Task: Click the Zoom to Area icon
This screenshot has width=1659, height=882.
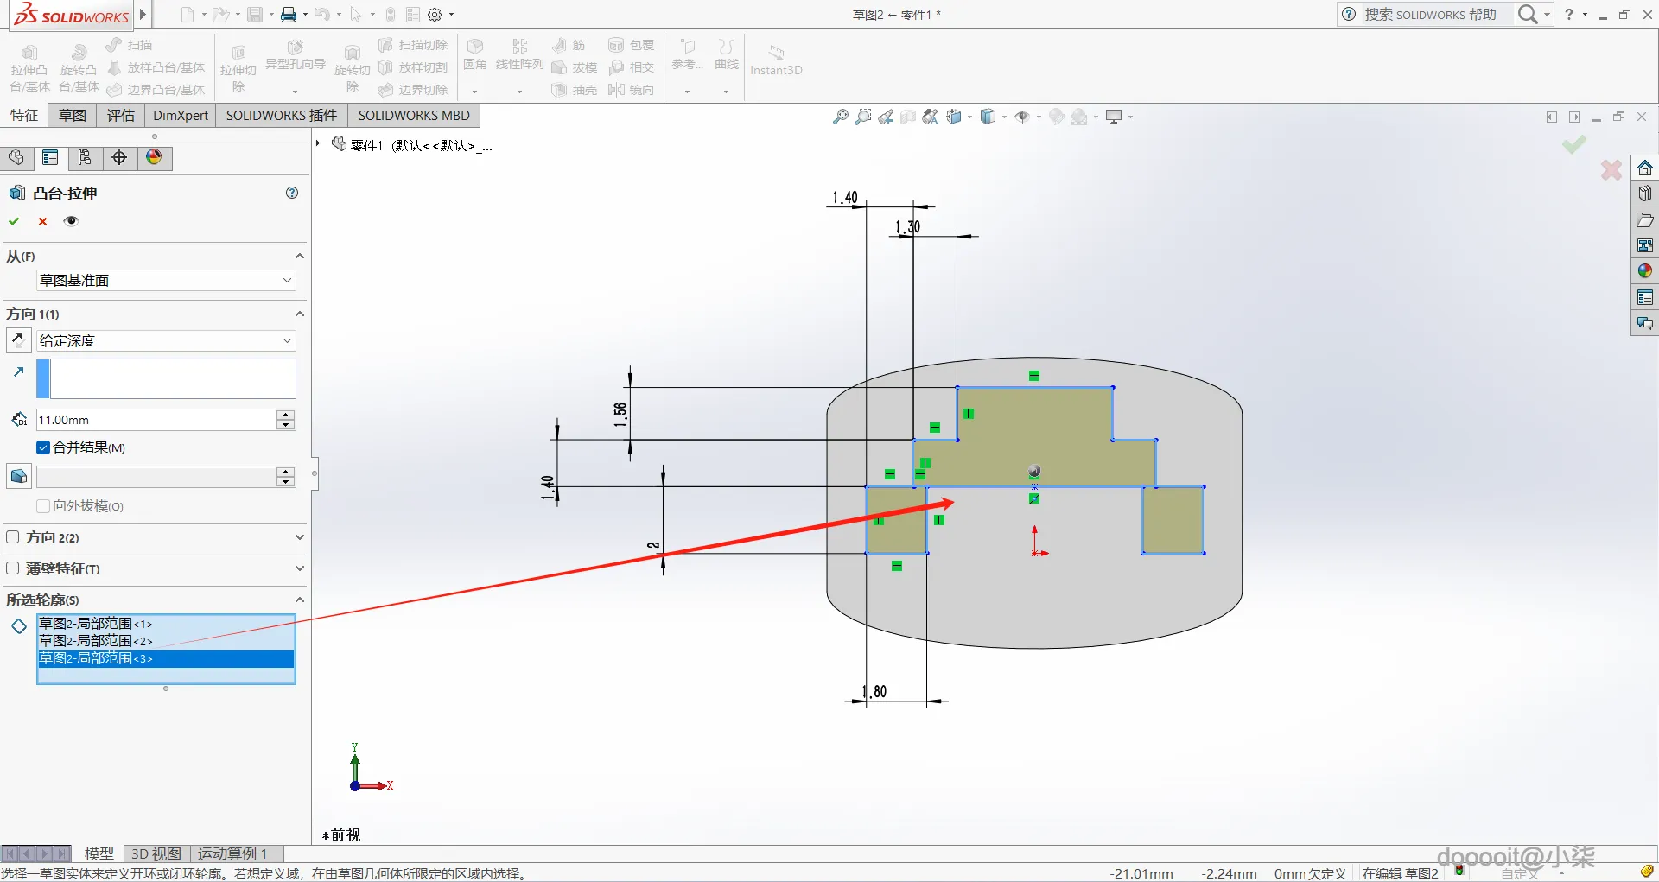Action: point(862,117)
